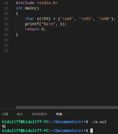Click the 哈 output line in terminal
The height and width of the screenshot is (134, 118).
point(4,126)
